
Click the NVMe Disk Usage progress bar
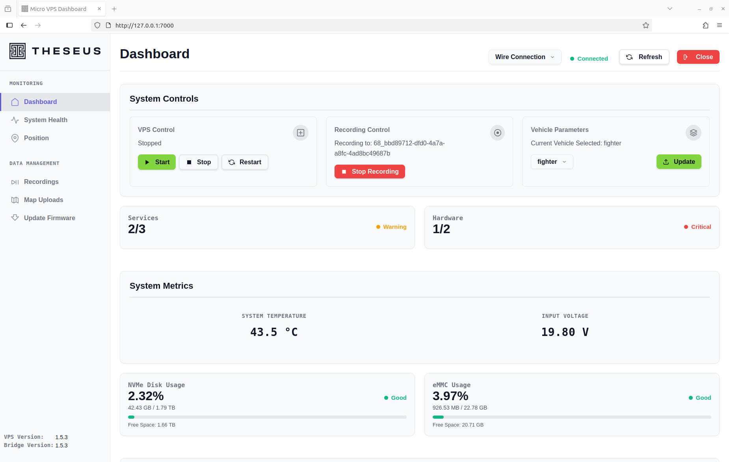coord(267,417)
